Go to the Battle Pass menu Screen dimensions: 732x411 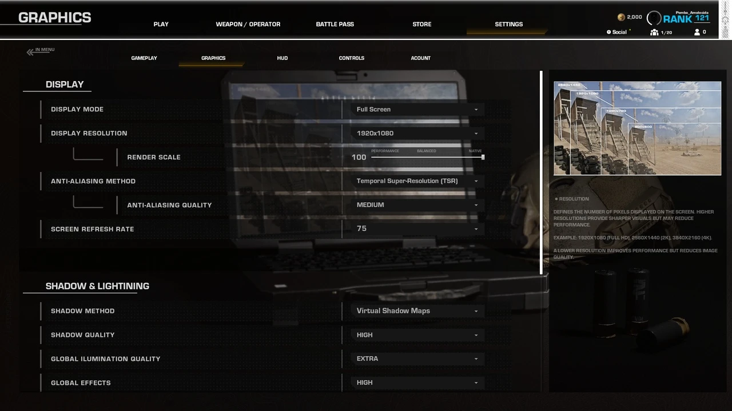(335, 25)
